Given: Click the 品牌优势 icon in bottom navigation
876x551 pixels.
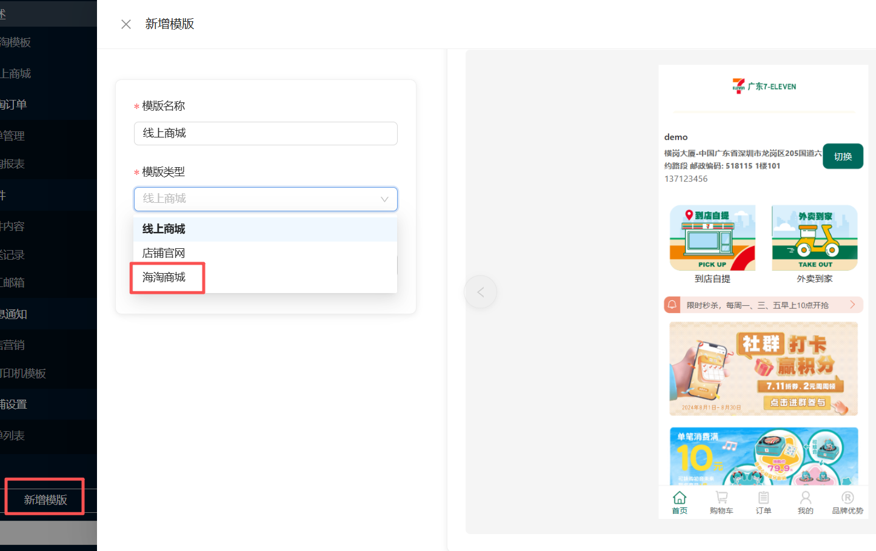Looking at the screenshot, I should (x=848, y=498).
